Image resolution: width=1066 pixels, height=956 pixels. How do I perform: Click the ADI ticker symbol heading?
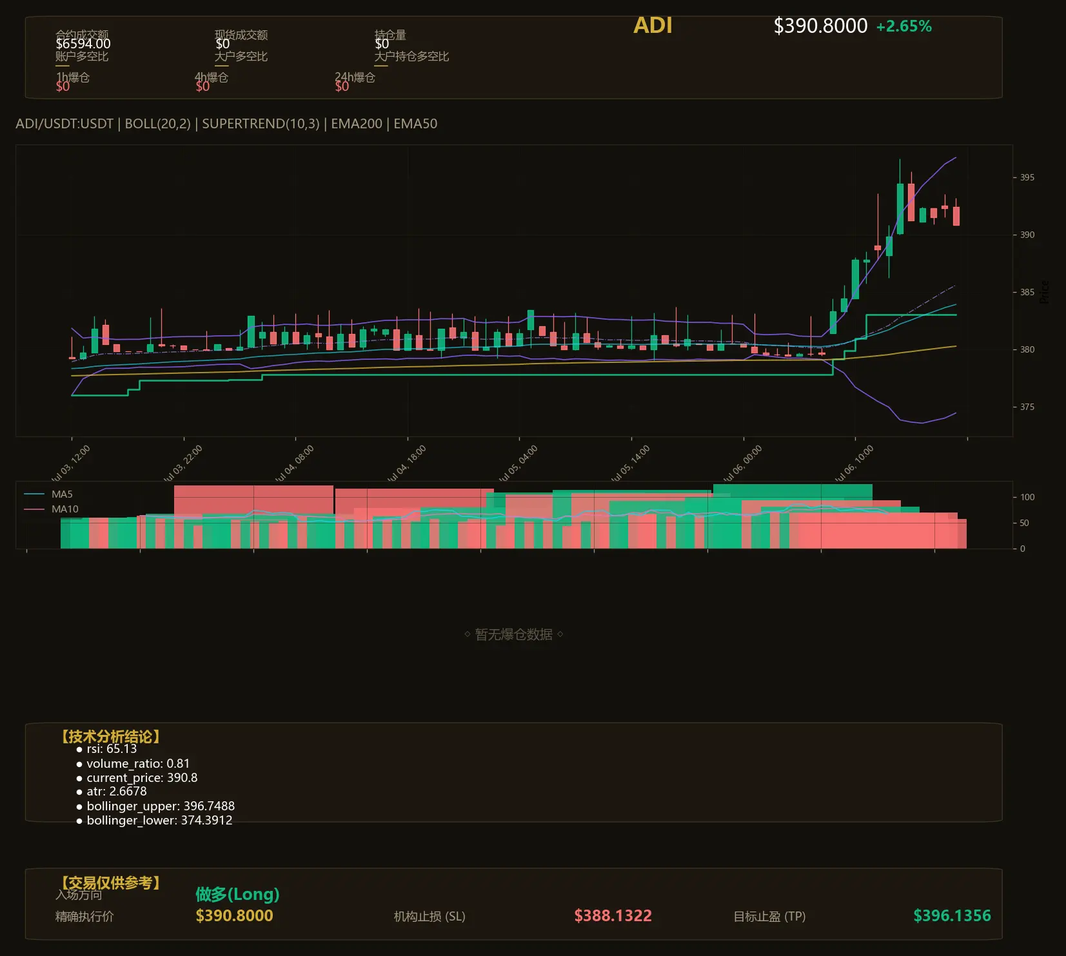[653, 25]
